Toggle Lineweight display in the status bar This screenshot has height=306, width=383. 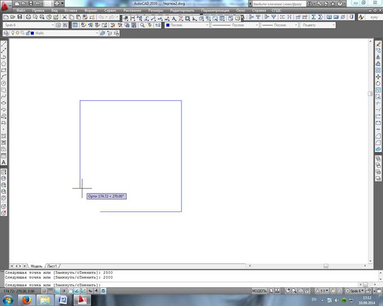(x=96, y=291)
